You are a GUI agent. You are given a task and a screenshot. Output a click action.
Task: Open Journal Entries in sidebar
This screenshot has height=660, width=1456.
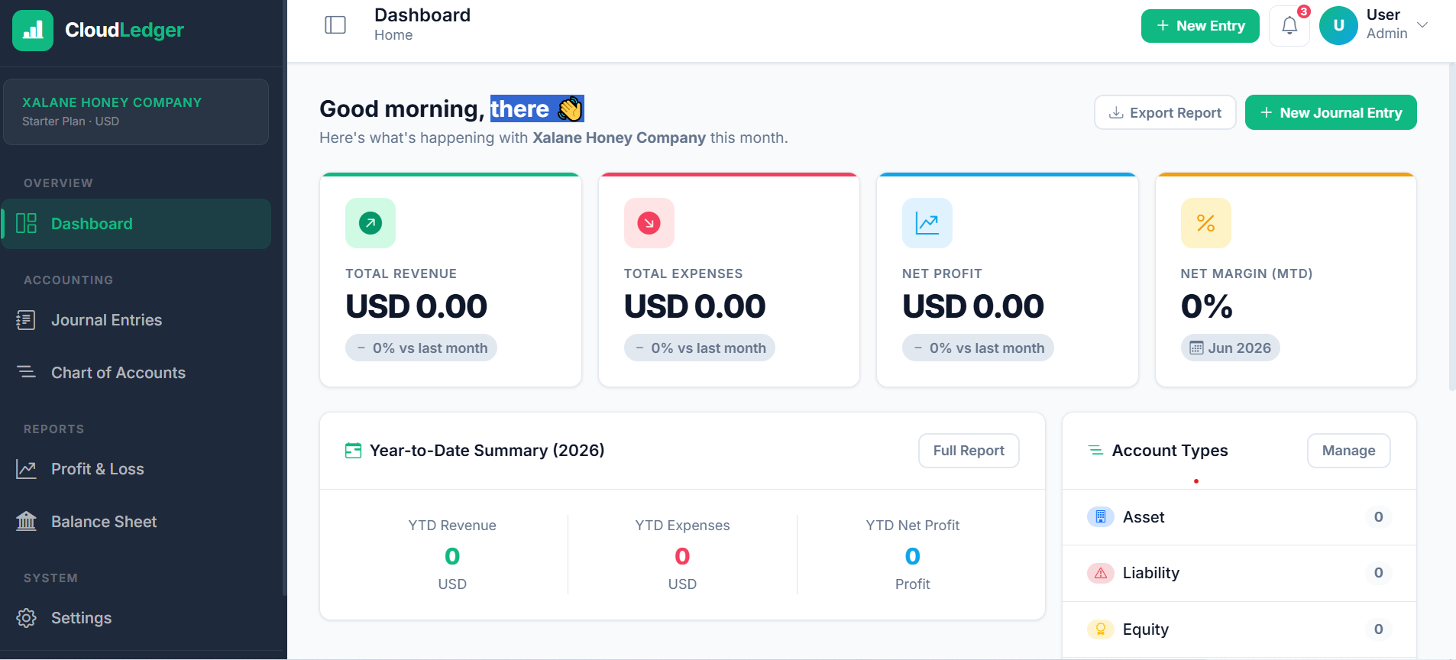(136, 320)
